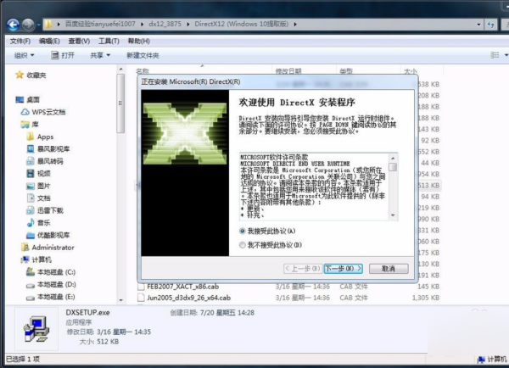Open the 视频 library
The width and height of the screenshot is (509, 368).
(38, 174)
